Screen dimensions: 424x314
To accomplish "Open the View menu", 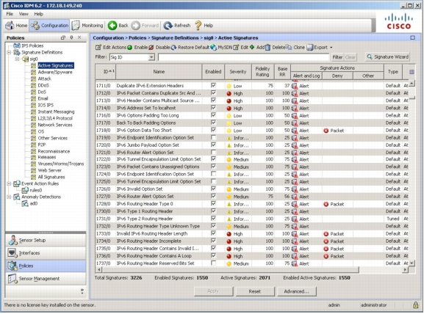I will coord(24,14).
